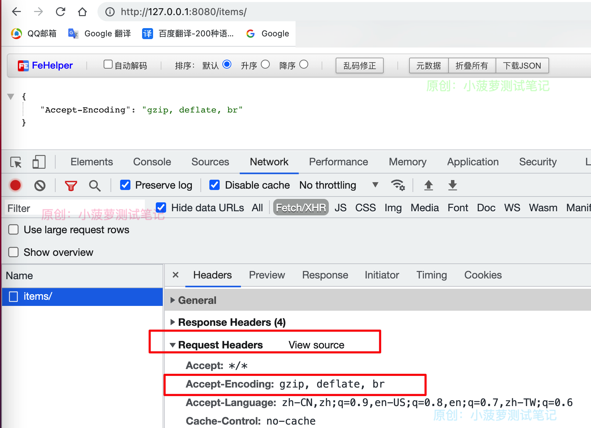591x428 pixels.
Task: Select the Doc request type filter
Action: (486, 208)
